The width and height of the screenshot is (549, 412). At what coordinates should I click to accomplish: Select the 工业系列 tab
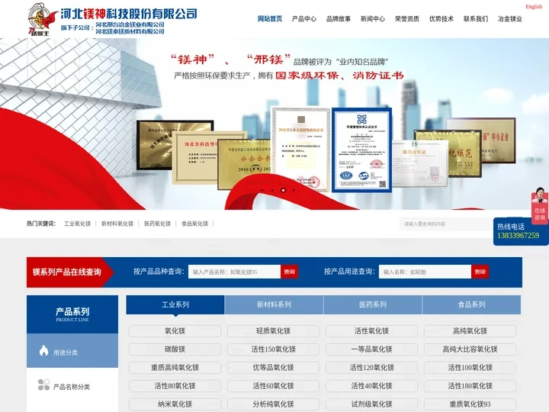coord(175,304)
